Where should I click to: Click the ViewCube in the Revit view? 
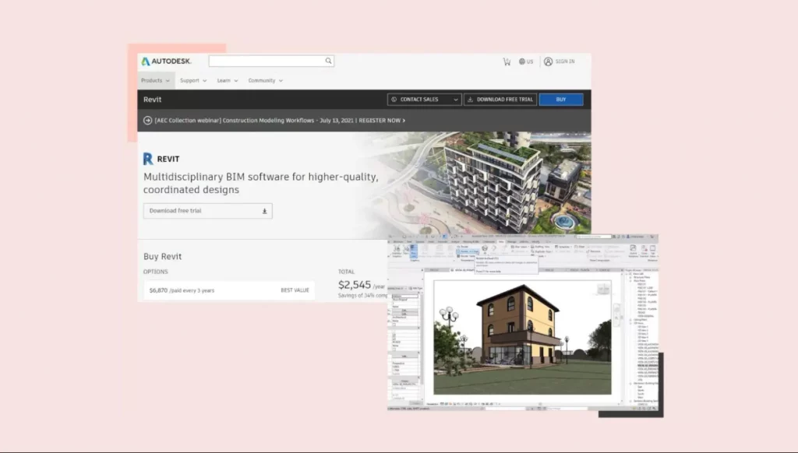click(x=604, y=290)
